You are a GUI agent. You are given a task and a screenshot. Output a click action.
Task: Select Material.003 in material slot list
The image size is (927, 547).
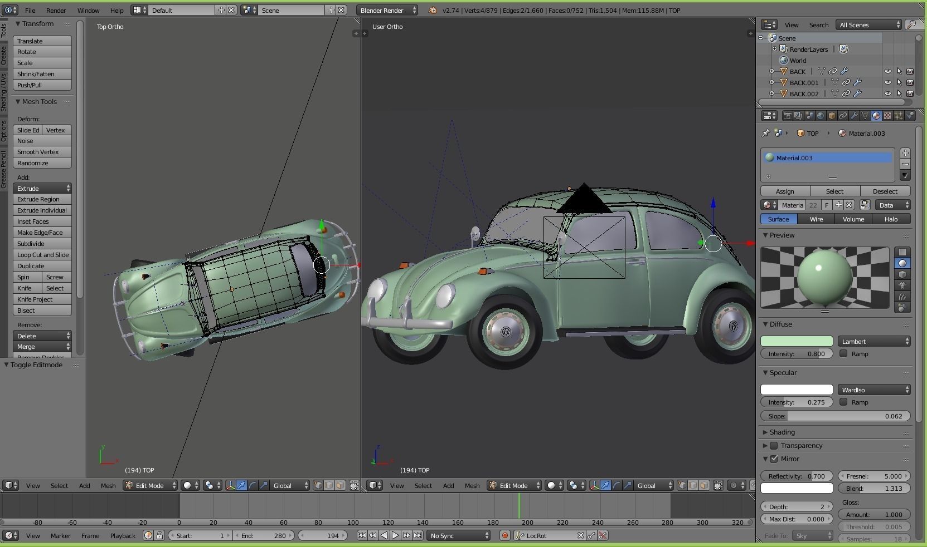tap(828, 157)
